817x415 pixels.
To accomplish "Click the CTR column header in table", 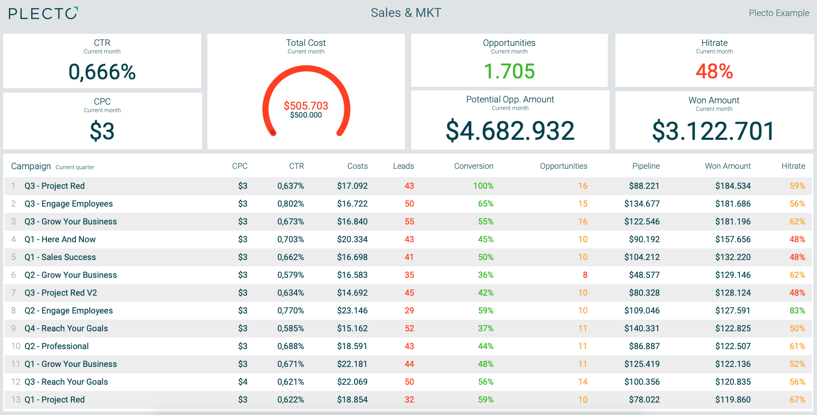I will [x=296, y=166].
